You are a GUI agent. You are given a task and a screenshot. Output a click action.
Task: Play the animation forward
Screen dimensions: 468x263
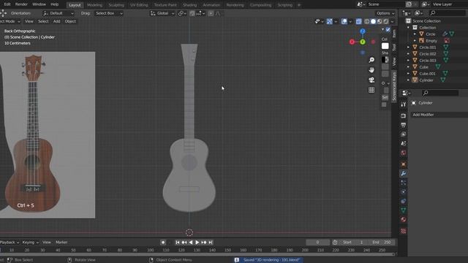coord(197,243)
